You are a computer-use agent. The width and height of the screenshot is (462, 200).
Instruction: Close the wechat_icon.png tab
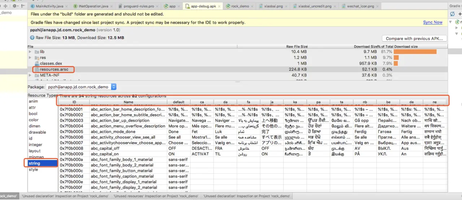(378, 6)
